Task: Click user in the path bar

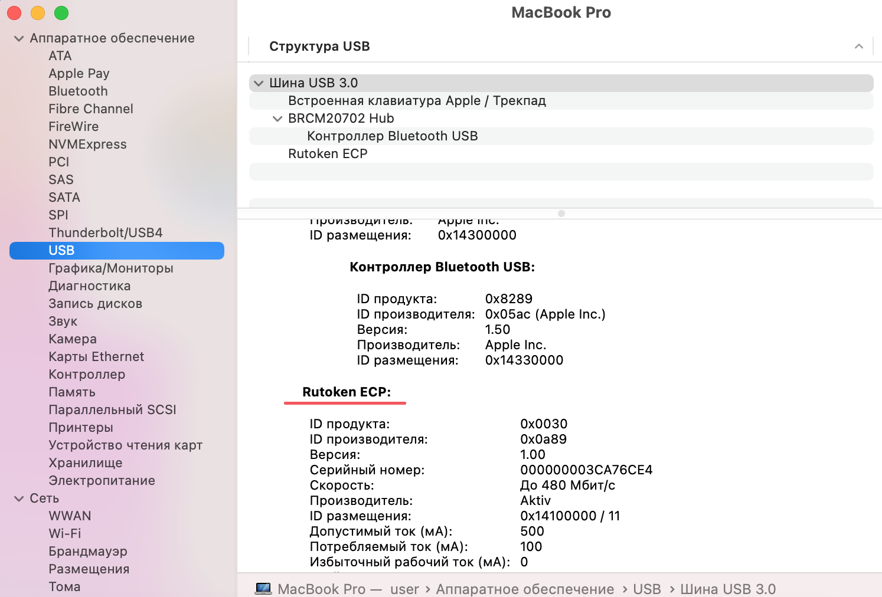Action: coord(404,589)
